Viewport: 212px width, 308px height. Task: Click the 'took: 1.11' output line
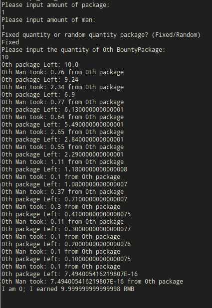coord(62,161)
